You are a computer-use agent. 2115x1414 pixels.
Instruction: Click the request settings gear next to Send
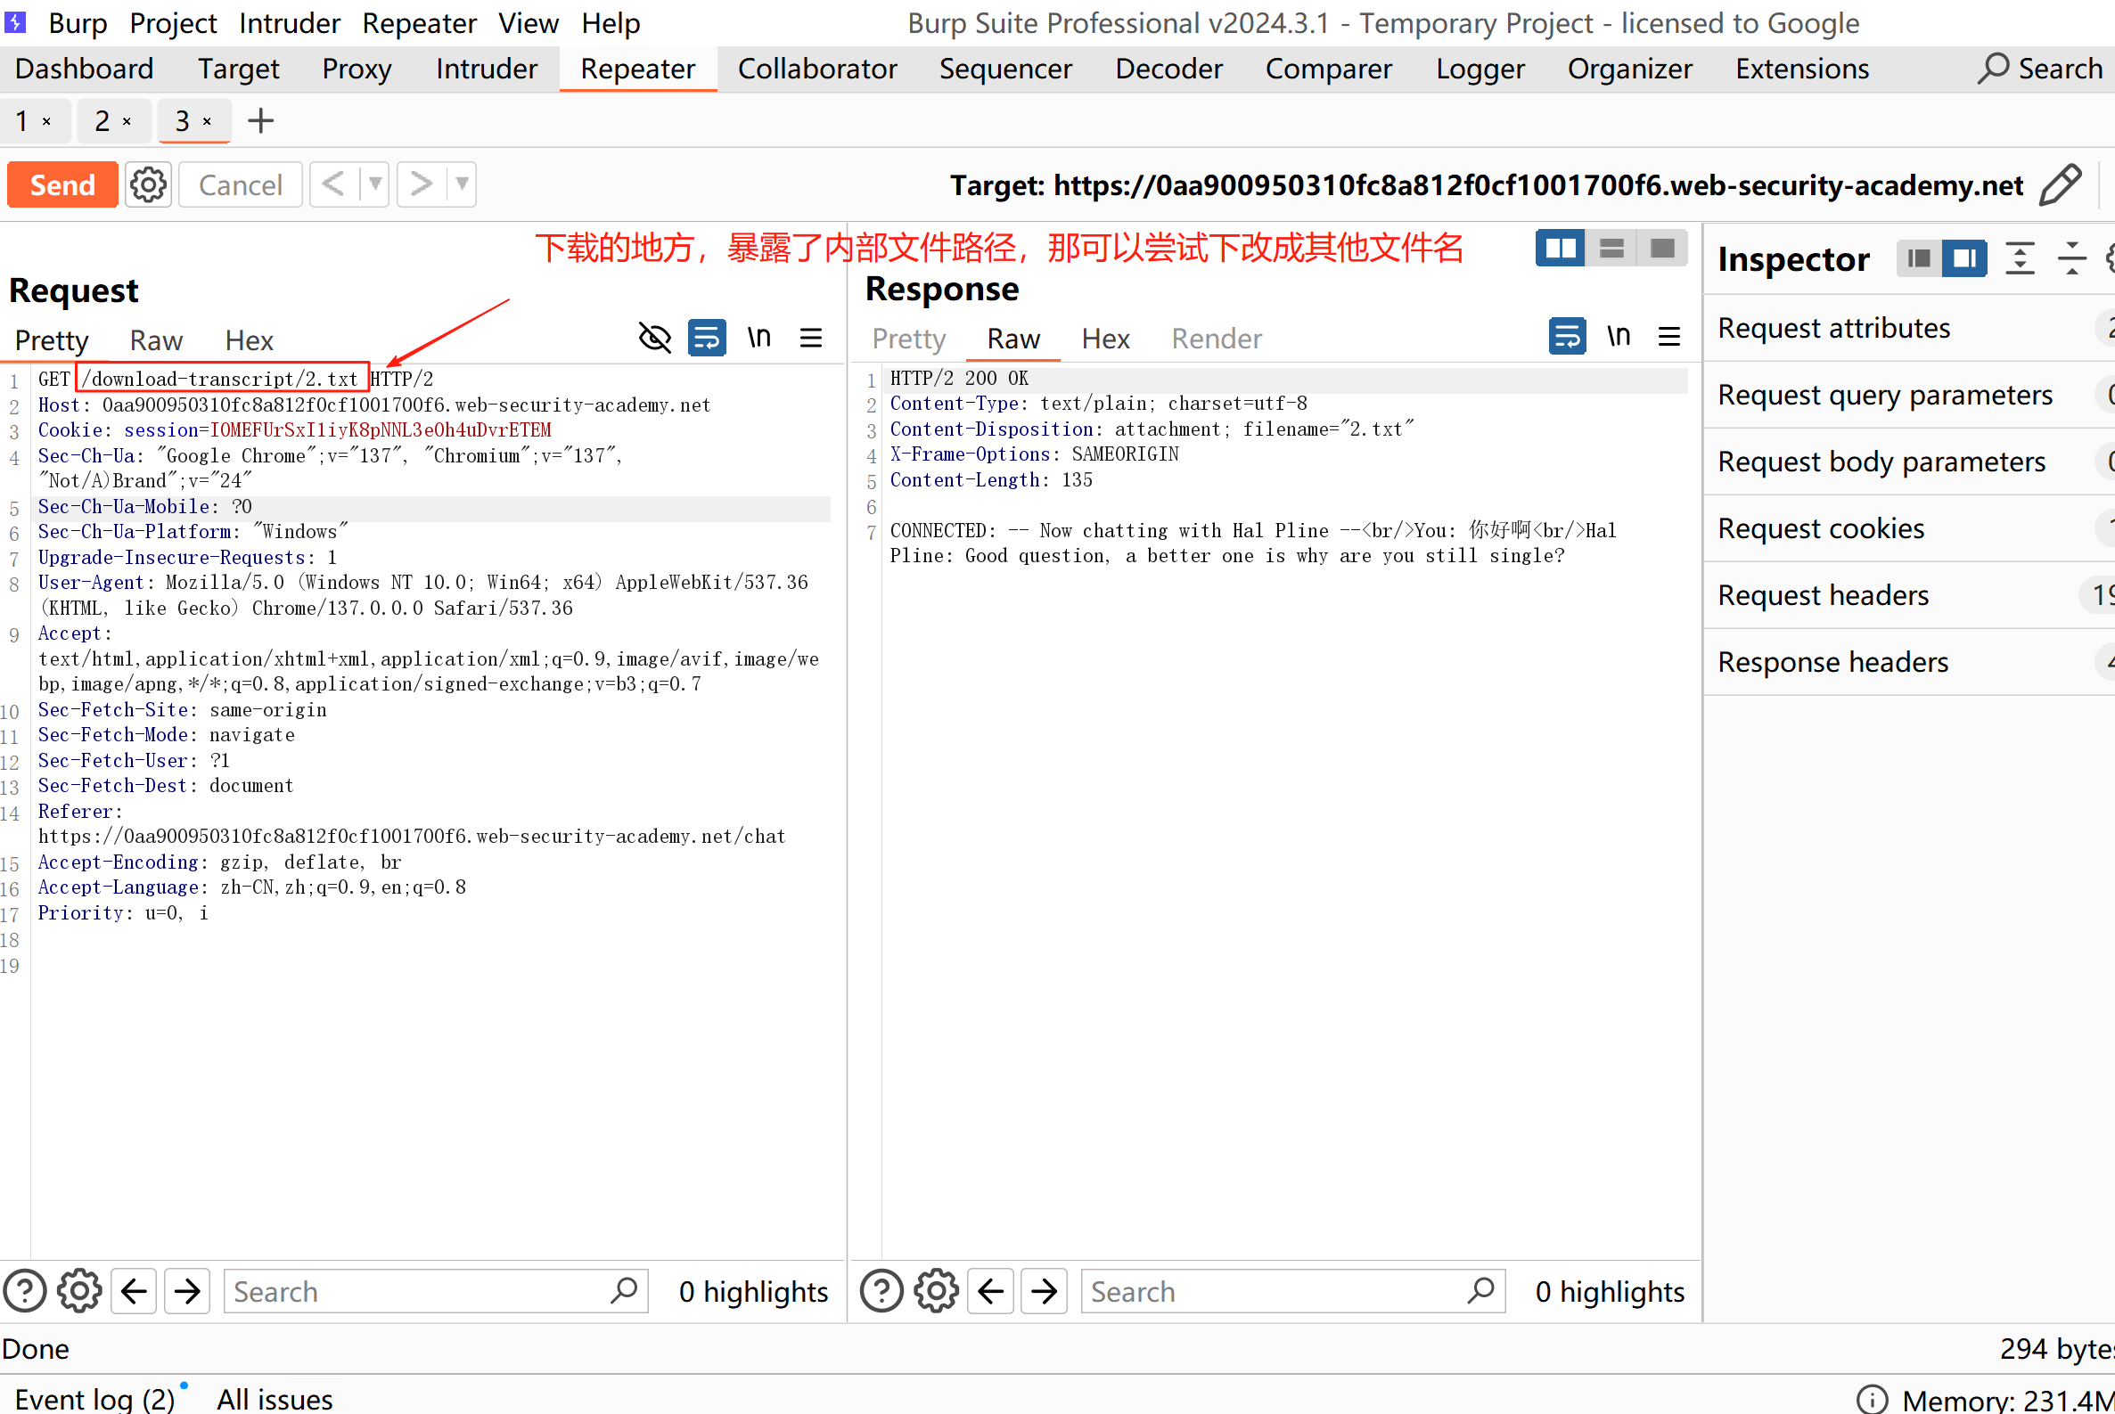point(148,184)
